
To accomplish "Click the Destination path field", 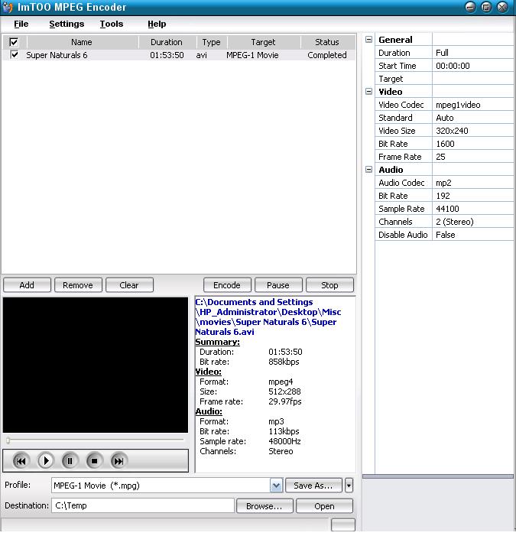I will pyautogui.click(x=142, y=505).
